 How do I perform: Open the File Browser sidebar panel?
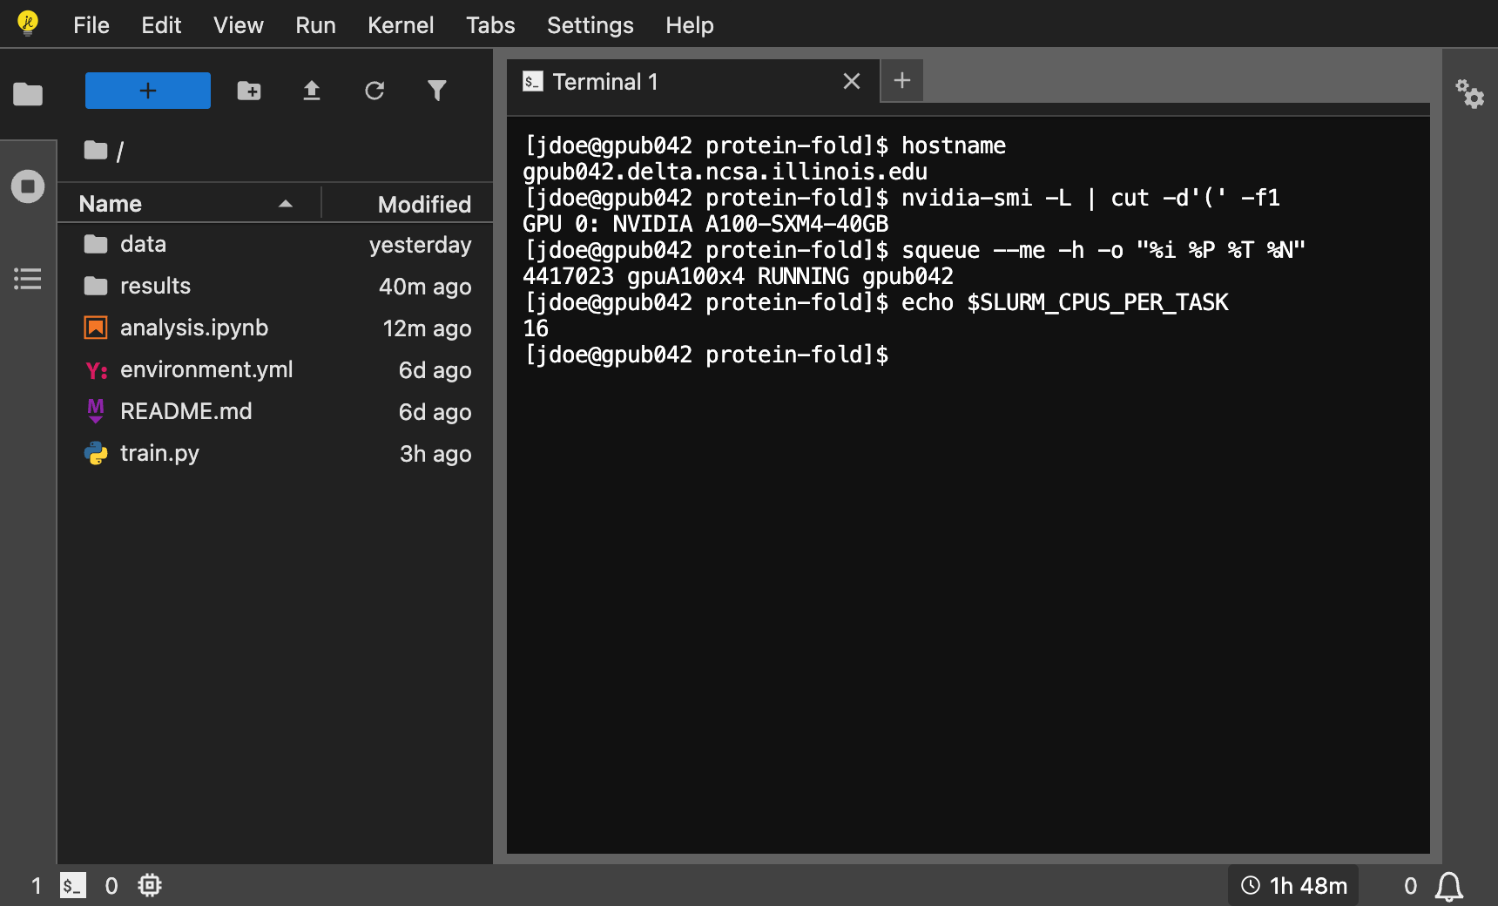(28, 93)
